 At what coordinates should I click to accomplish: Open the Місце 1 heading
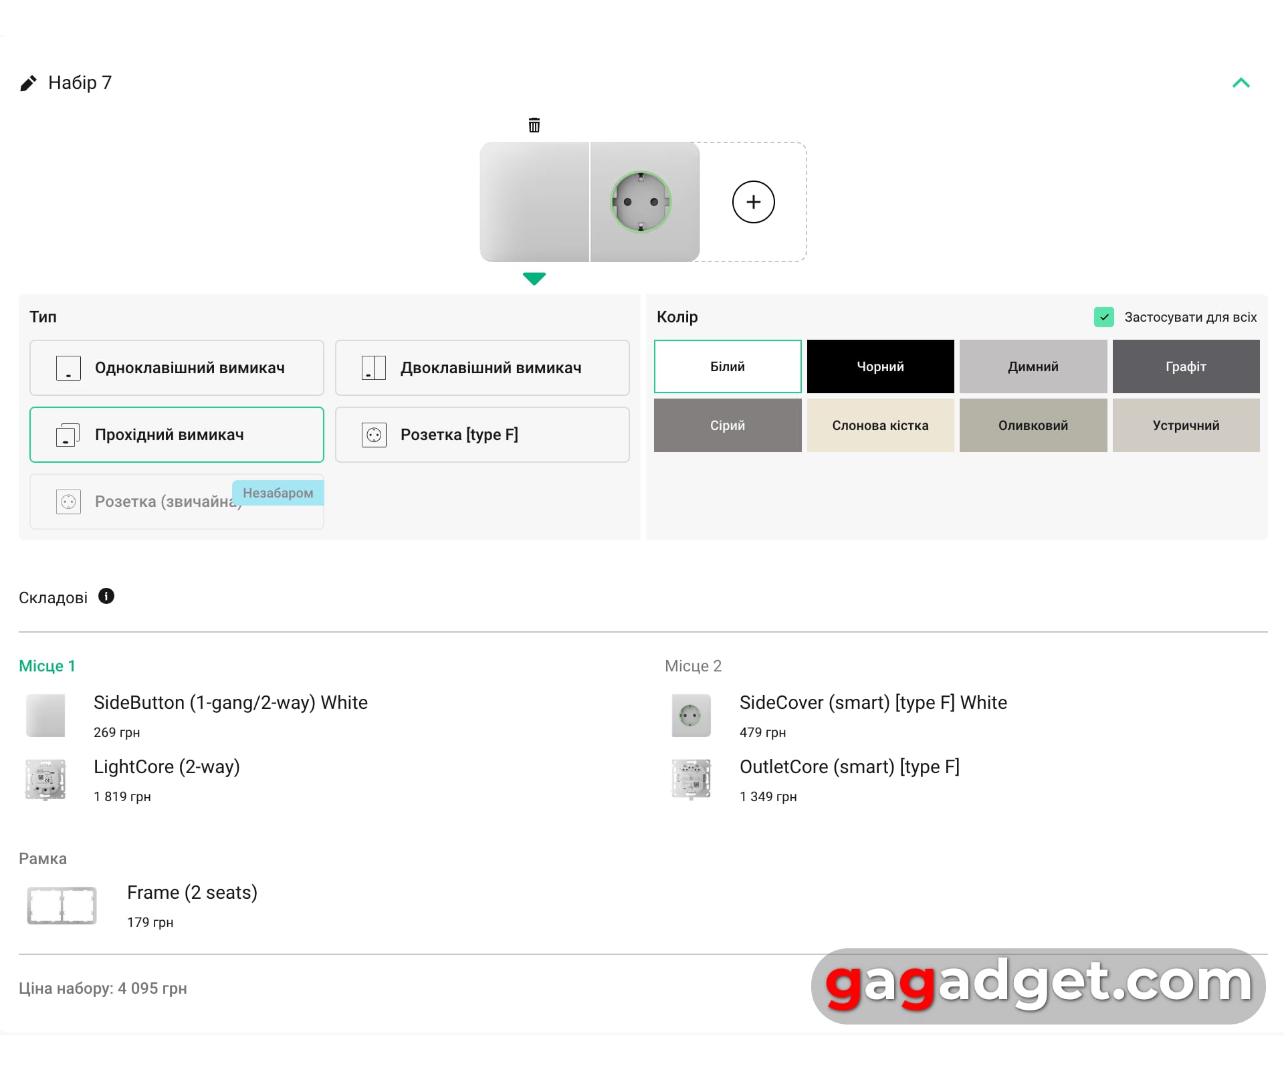(47, 666)
